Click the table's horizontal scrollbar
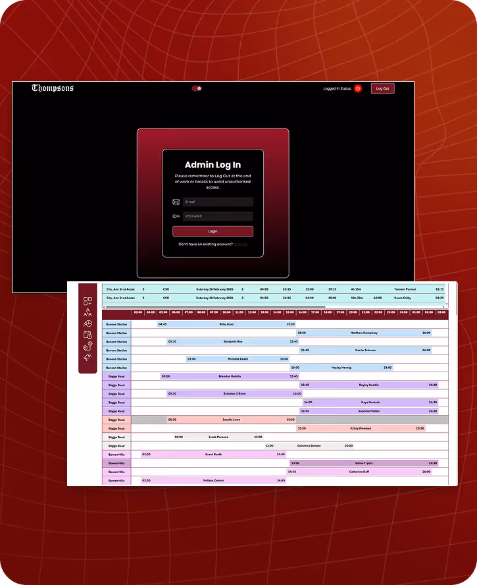 pos(216,307)
